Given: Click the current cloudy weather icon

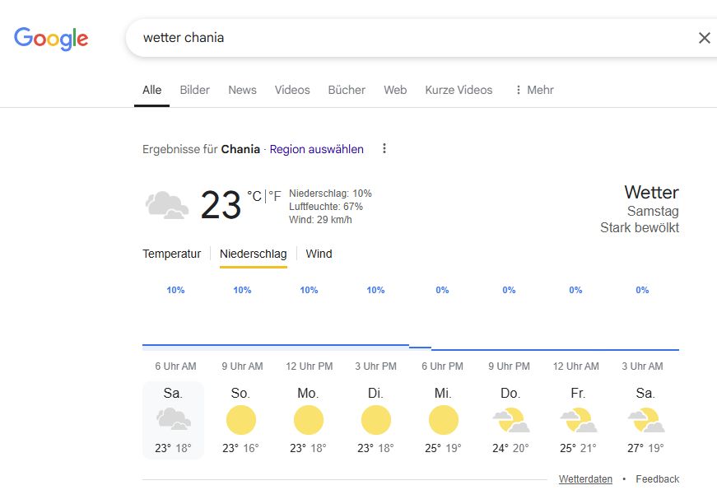Looking at the screenshot, I should pyautogui.click(x=167, y=204).
